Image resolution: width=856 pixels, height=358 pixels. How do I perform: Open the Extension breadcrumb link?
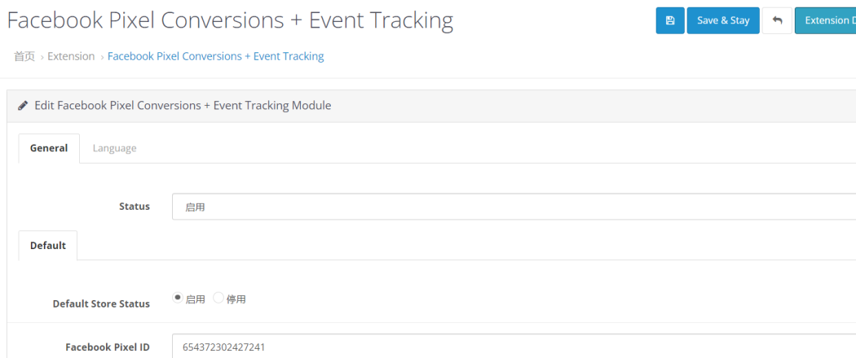[x=71, y=56]
